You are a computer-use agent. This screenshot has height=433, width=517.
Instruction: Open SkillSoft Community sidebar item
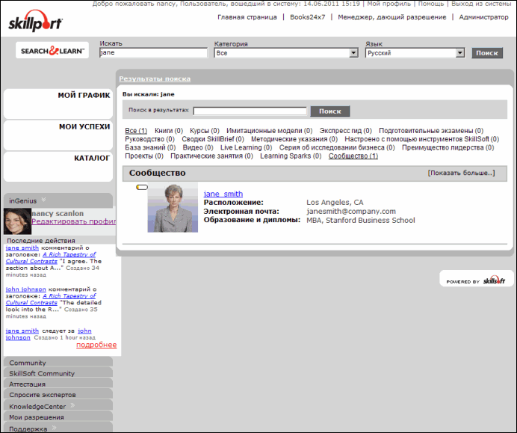pos(58,373)
